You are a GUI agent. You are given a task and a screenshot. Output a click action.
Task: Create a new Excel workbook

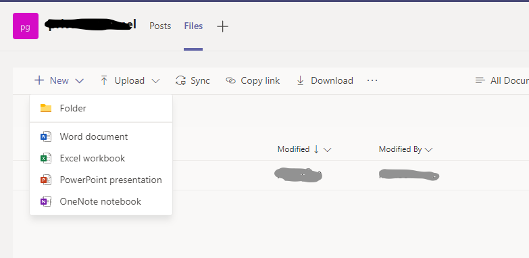[101, 158]
